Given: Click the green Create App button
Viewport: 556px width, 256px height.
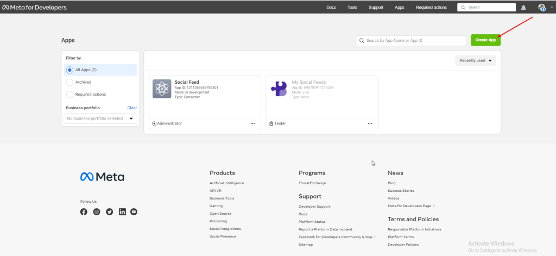Looking at the screenshot, I should click(x=485, y=40).
